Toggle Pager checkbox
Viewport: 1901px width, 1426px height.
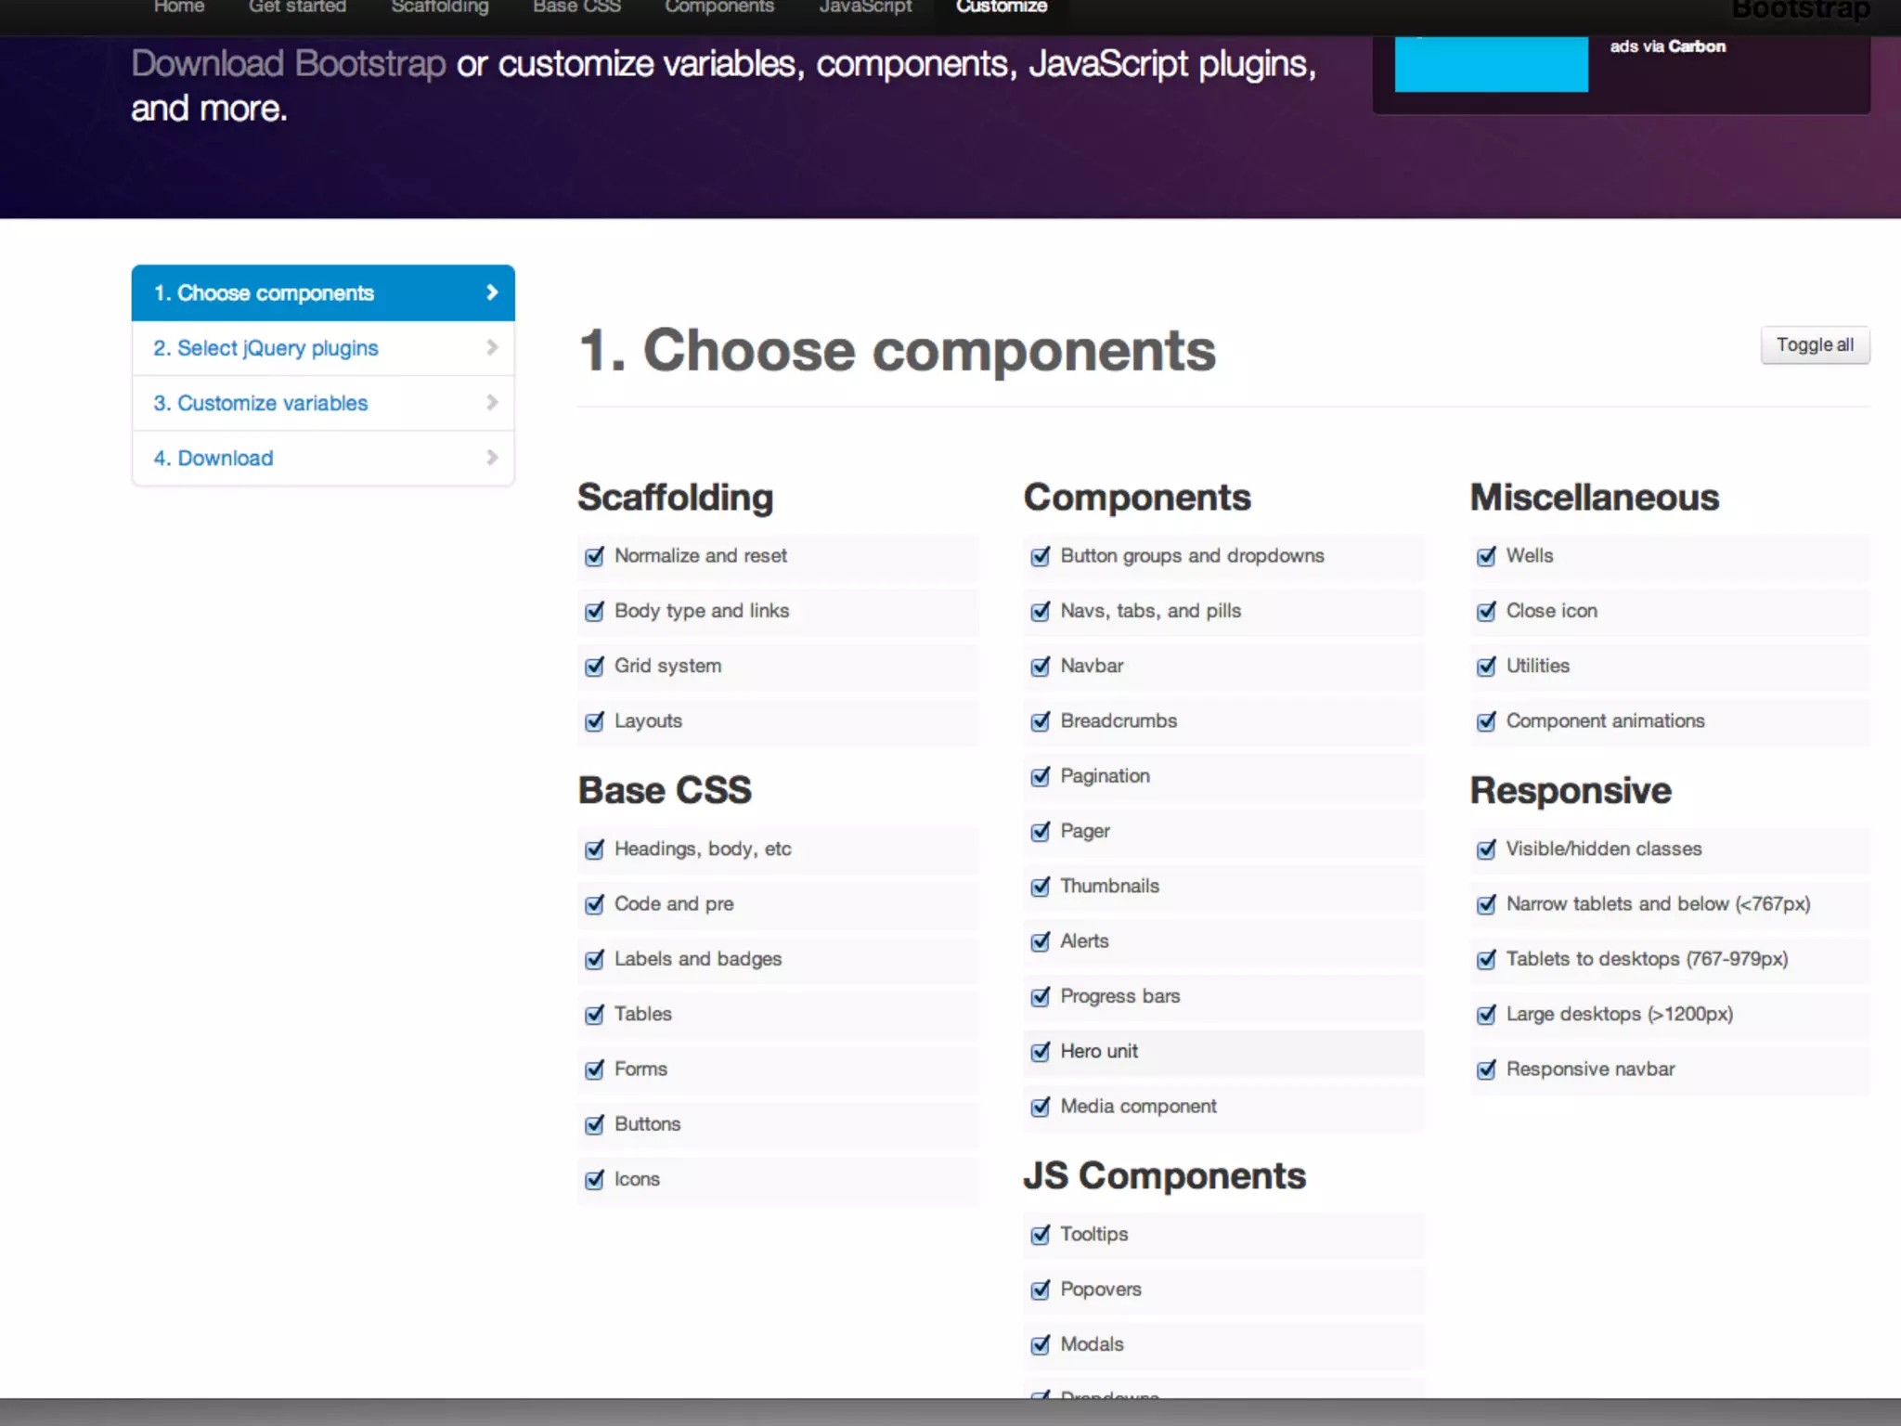1041,831
